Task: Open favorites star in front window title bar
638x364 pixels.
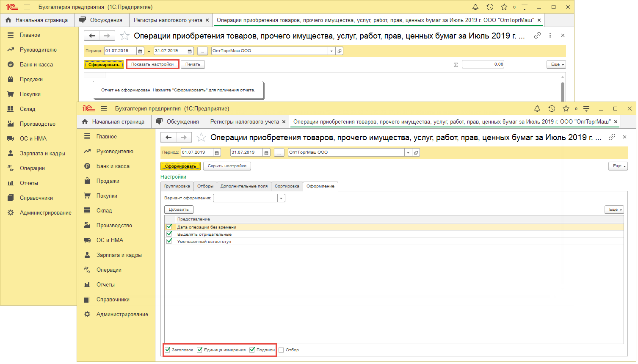Action: (566, 109)
